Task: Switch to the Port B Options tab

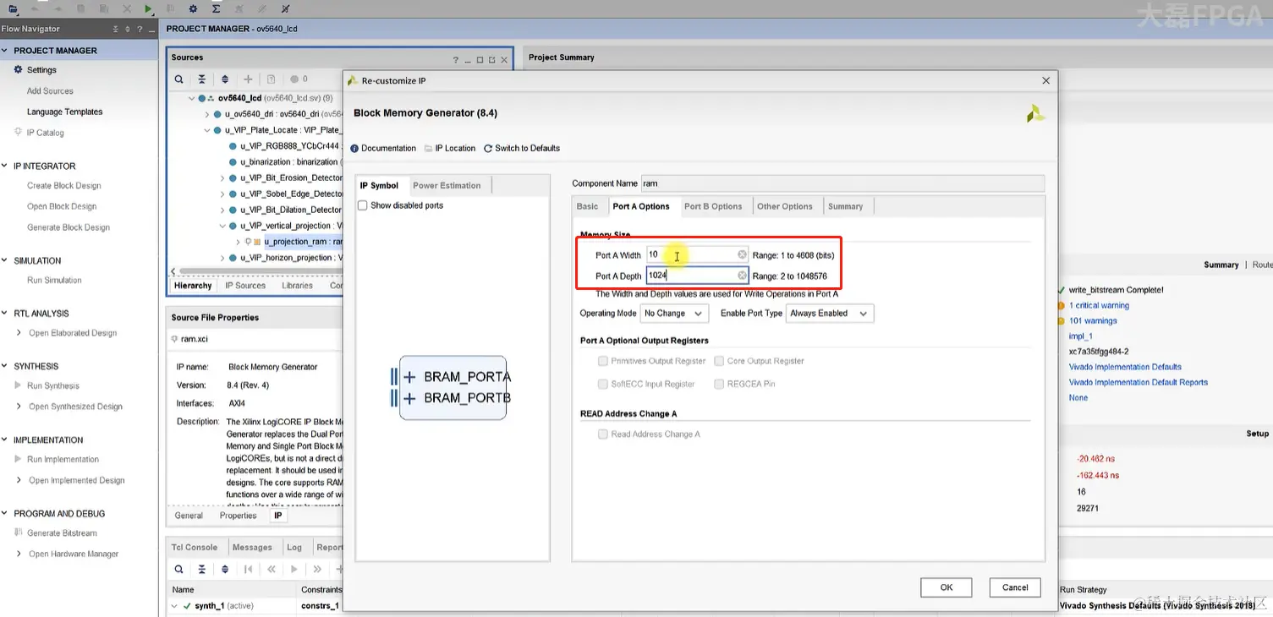Action: click(x=713, y=206)
